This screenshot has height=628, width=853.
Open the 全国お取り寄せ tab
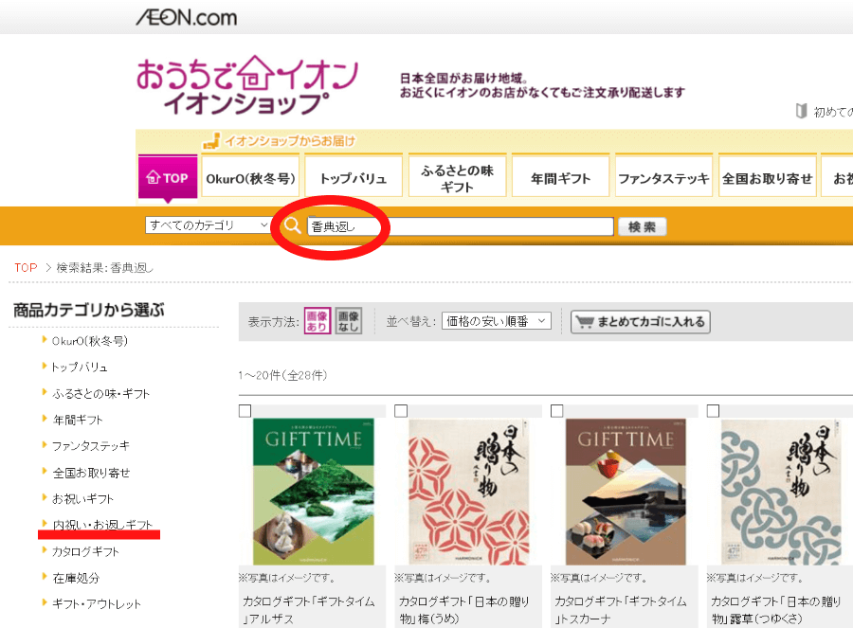click(x=767, y=177)
